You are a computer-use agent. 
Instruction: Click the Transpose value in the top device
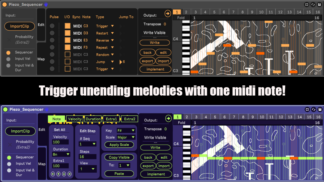[165, 24]
